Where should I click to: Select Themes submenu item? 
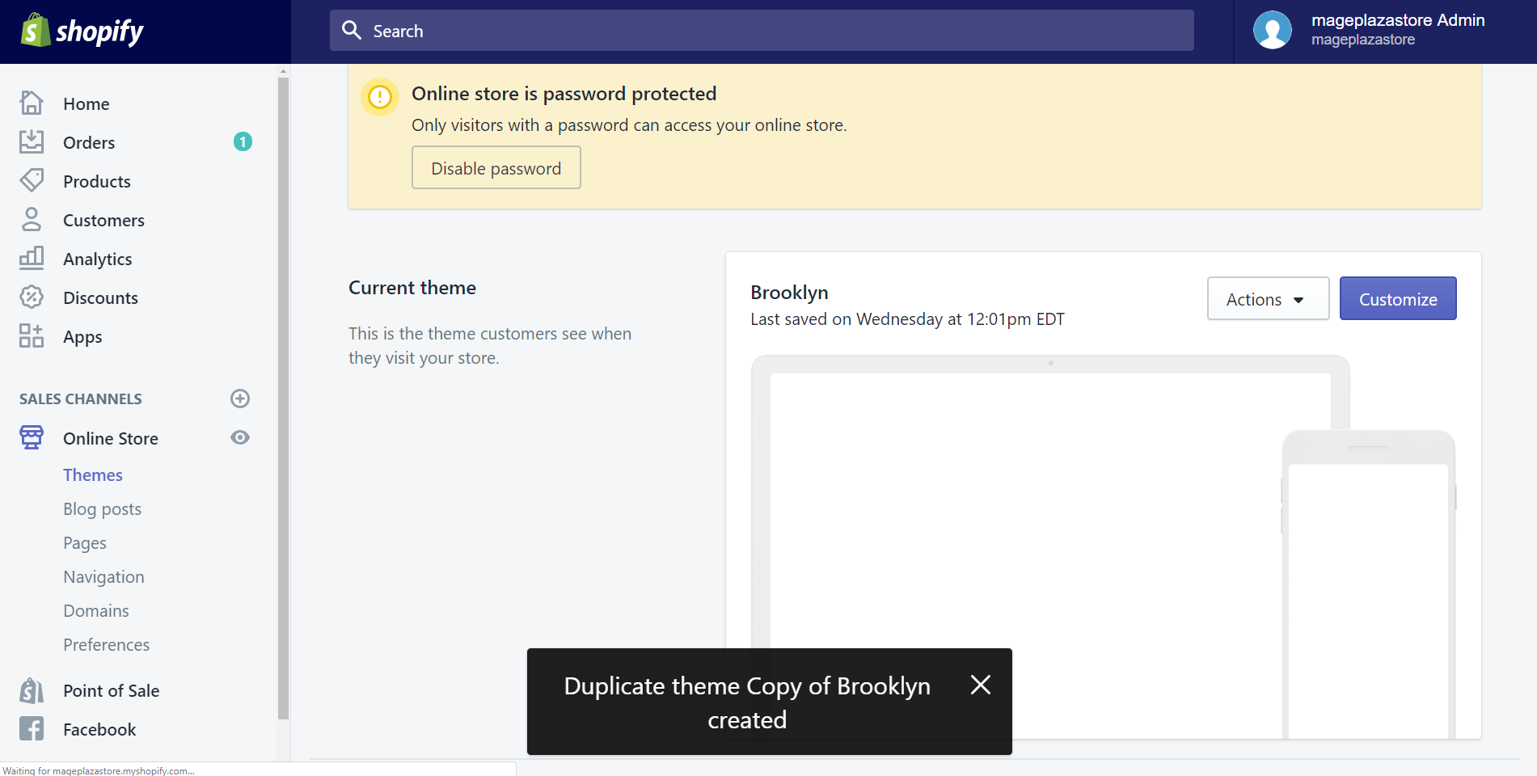point(93,474)
